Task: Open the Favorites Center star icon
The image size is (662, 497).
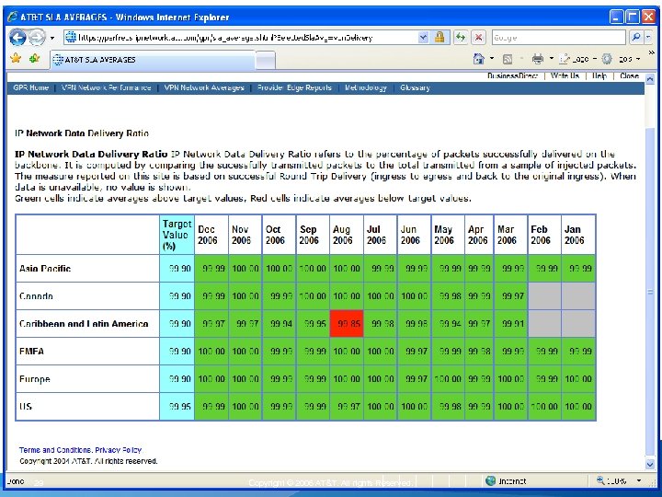Action: click(x=16, y=58)
